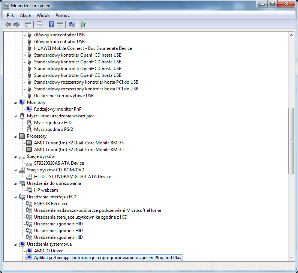Select second AMD Turion X2 RM-75 entry
The width and height of the screenshot is (298, 273).
79,150
